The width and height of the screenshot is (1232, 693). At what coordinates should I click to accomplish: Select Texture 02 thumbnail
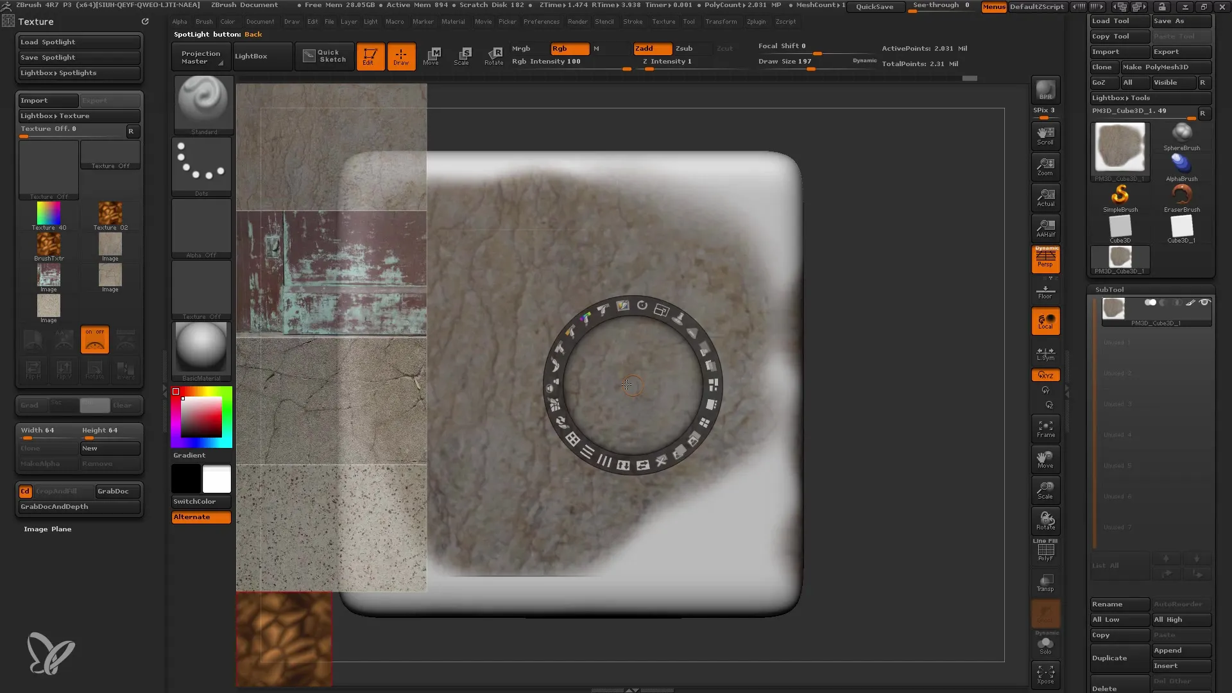(x=110, y=216)
